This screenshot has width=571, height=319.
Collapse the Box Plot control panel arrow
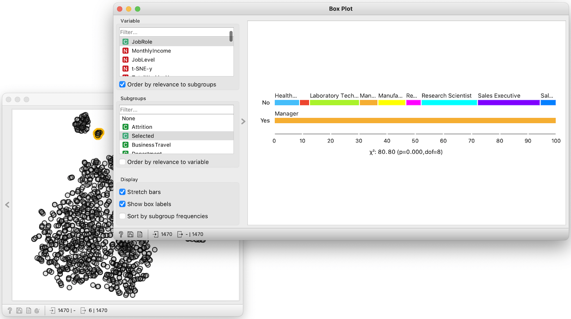[x=243, y=121]
